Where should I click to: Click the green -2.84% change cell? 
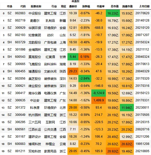click(85, 79)
